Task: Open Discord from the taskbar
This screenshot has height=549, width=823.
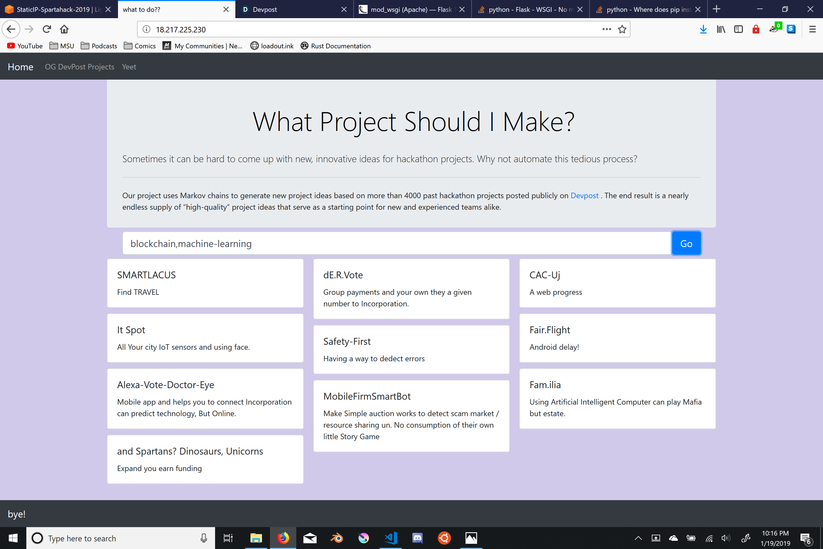Action: tap(418, 538)
